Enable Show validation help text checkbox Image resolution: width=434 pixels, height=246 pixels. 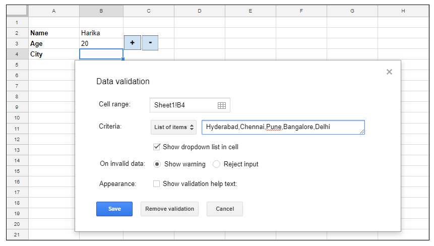[x=157, y=184]
